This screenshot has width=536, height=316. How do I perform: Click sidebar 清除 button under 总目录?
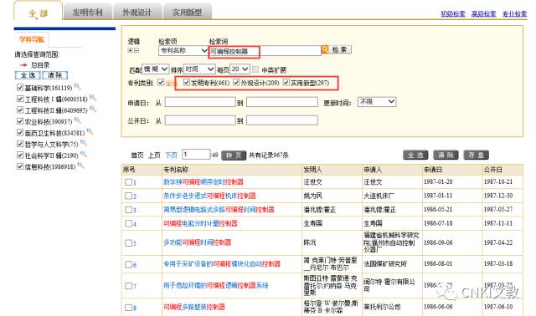coord(55,75)
